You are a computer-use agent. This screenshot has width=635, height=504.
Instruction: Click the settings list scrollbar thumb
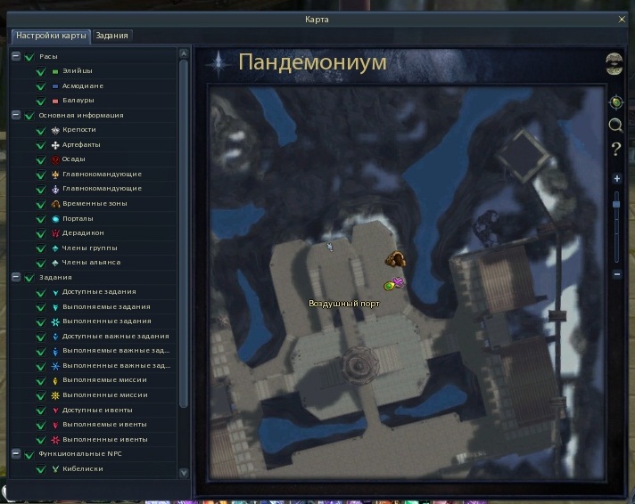coord(184,233)
